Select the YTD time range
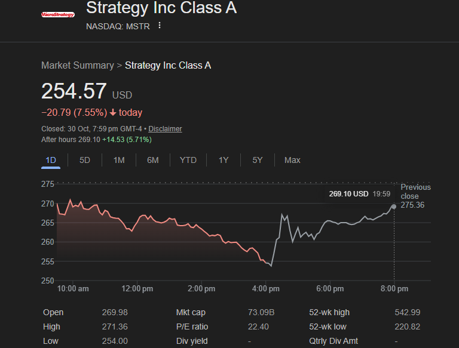Screen dimensions: 459x348 (x=188, y=160)
